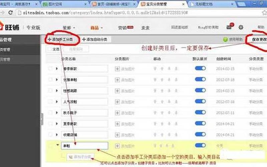Reload the page with browser refresh icon
The image size is (267, 167).
[11, 12]
